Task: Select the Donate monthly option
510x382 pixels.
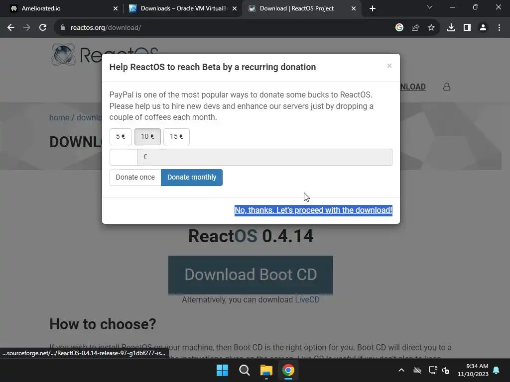Action: coord(192,178)
